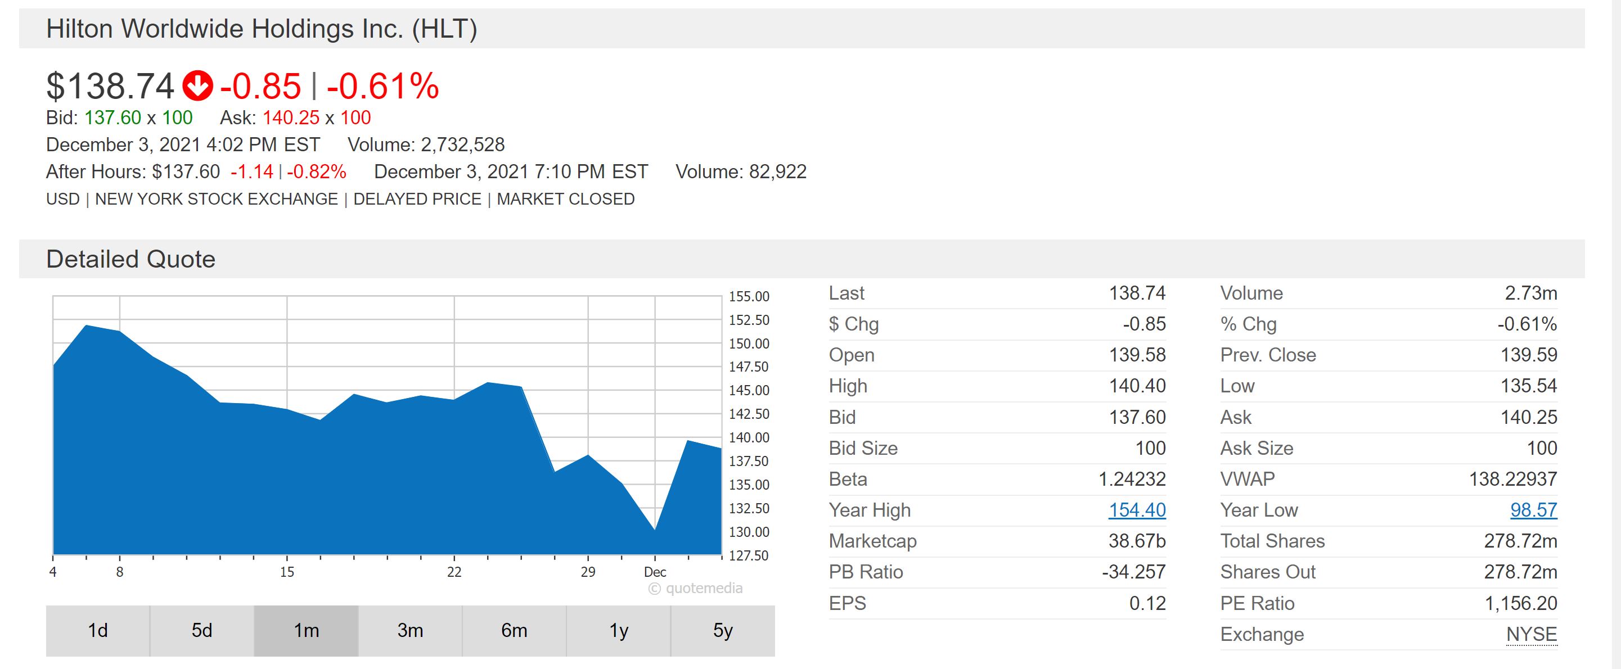Switch chart to 3m range
Screen dimensions: 1621x669
[x=409, y=630]
